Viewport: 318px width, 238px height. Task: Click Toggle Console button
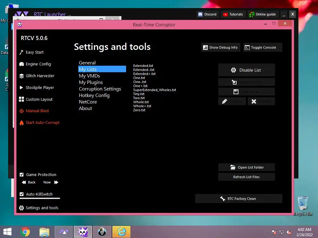coord(262,47)
